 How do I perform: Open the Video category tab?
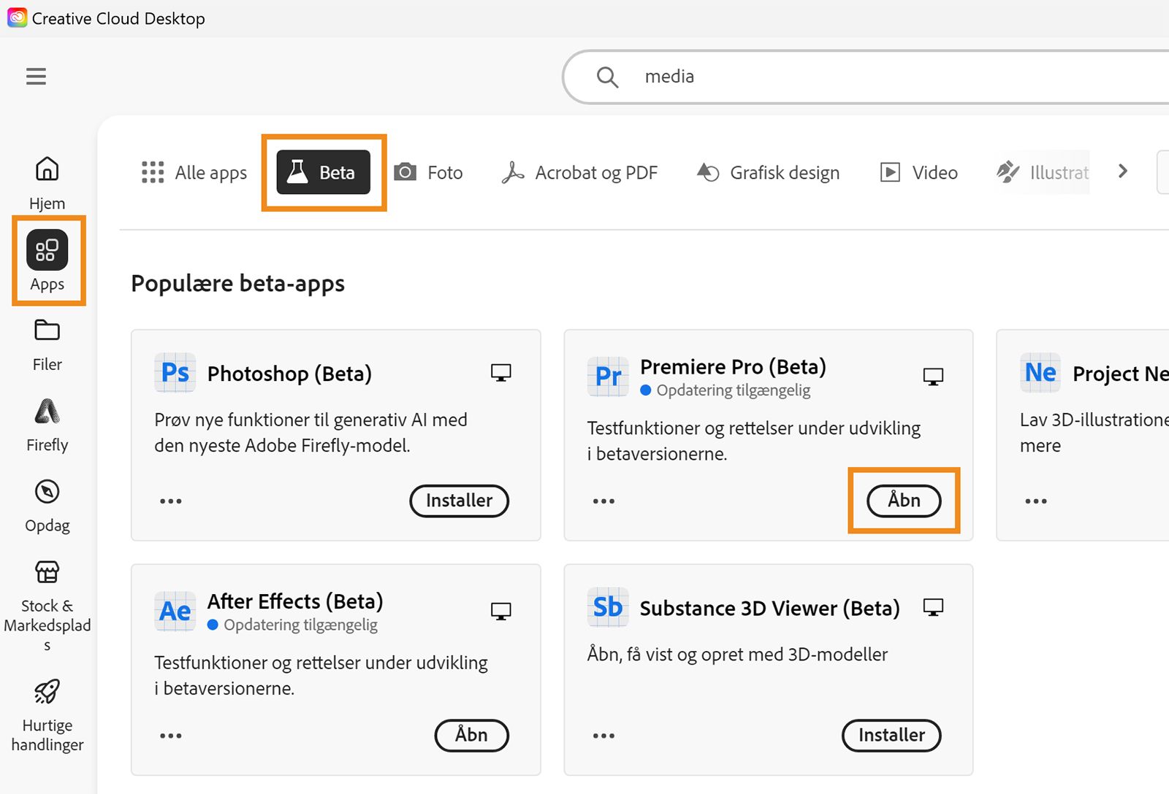point(919,172)
